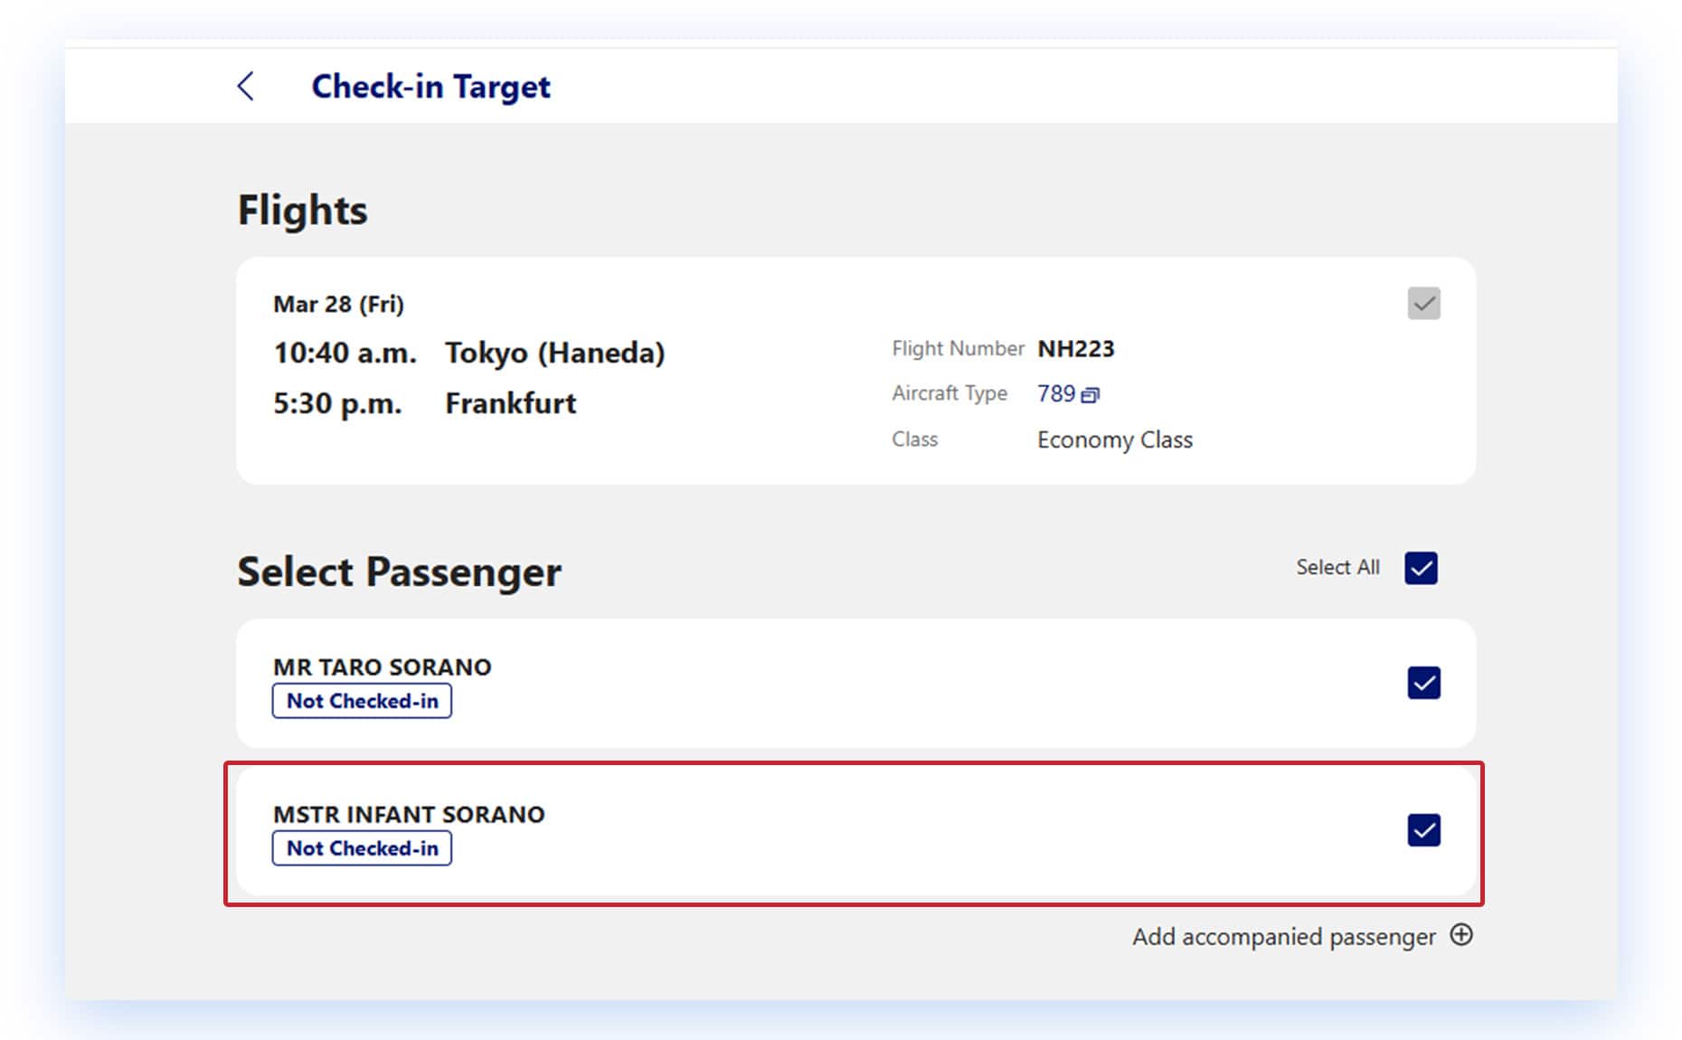Go back using the left chevron arrow

[245, 87]
